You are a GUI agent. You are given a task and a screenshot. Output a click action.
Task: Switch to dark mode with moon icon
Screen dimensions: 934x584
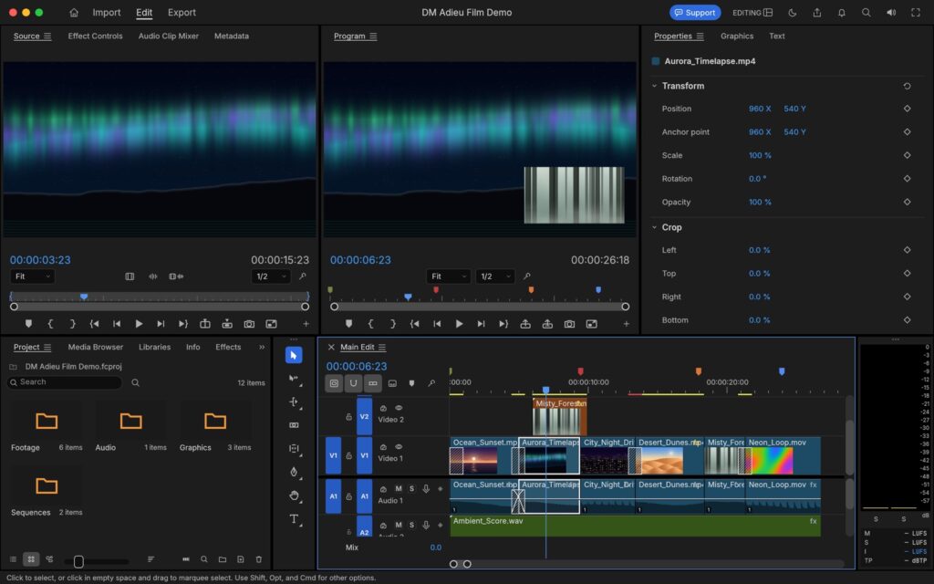pos(793,13)
